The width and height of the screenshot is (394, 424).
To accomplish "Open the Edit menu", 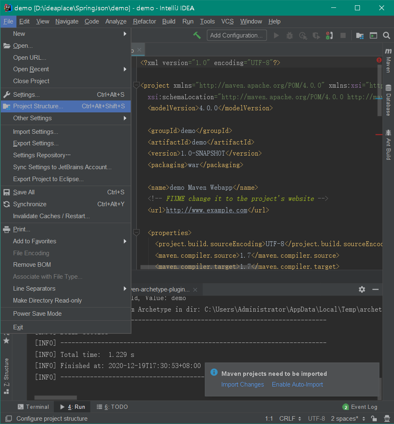I will click(x=24, y=21).
